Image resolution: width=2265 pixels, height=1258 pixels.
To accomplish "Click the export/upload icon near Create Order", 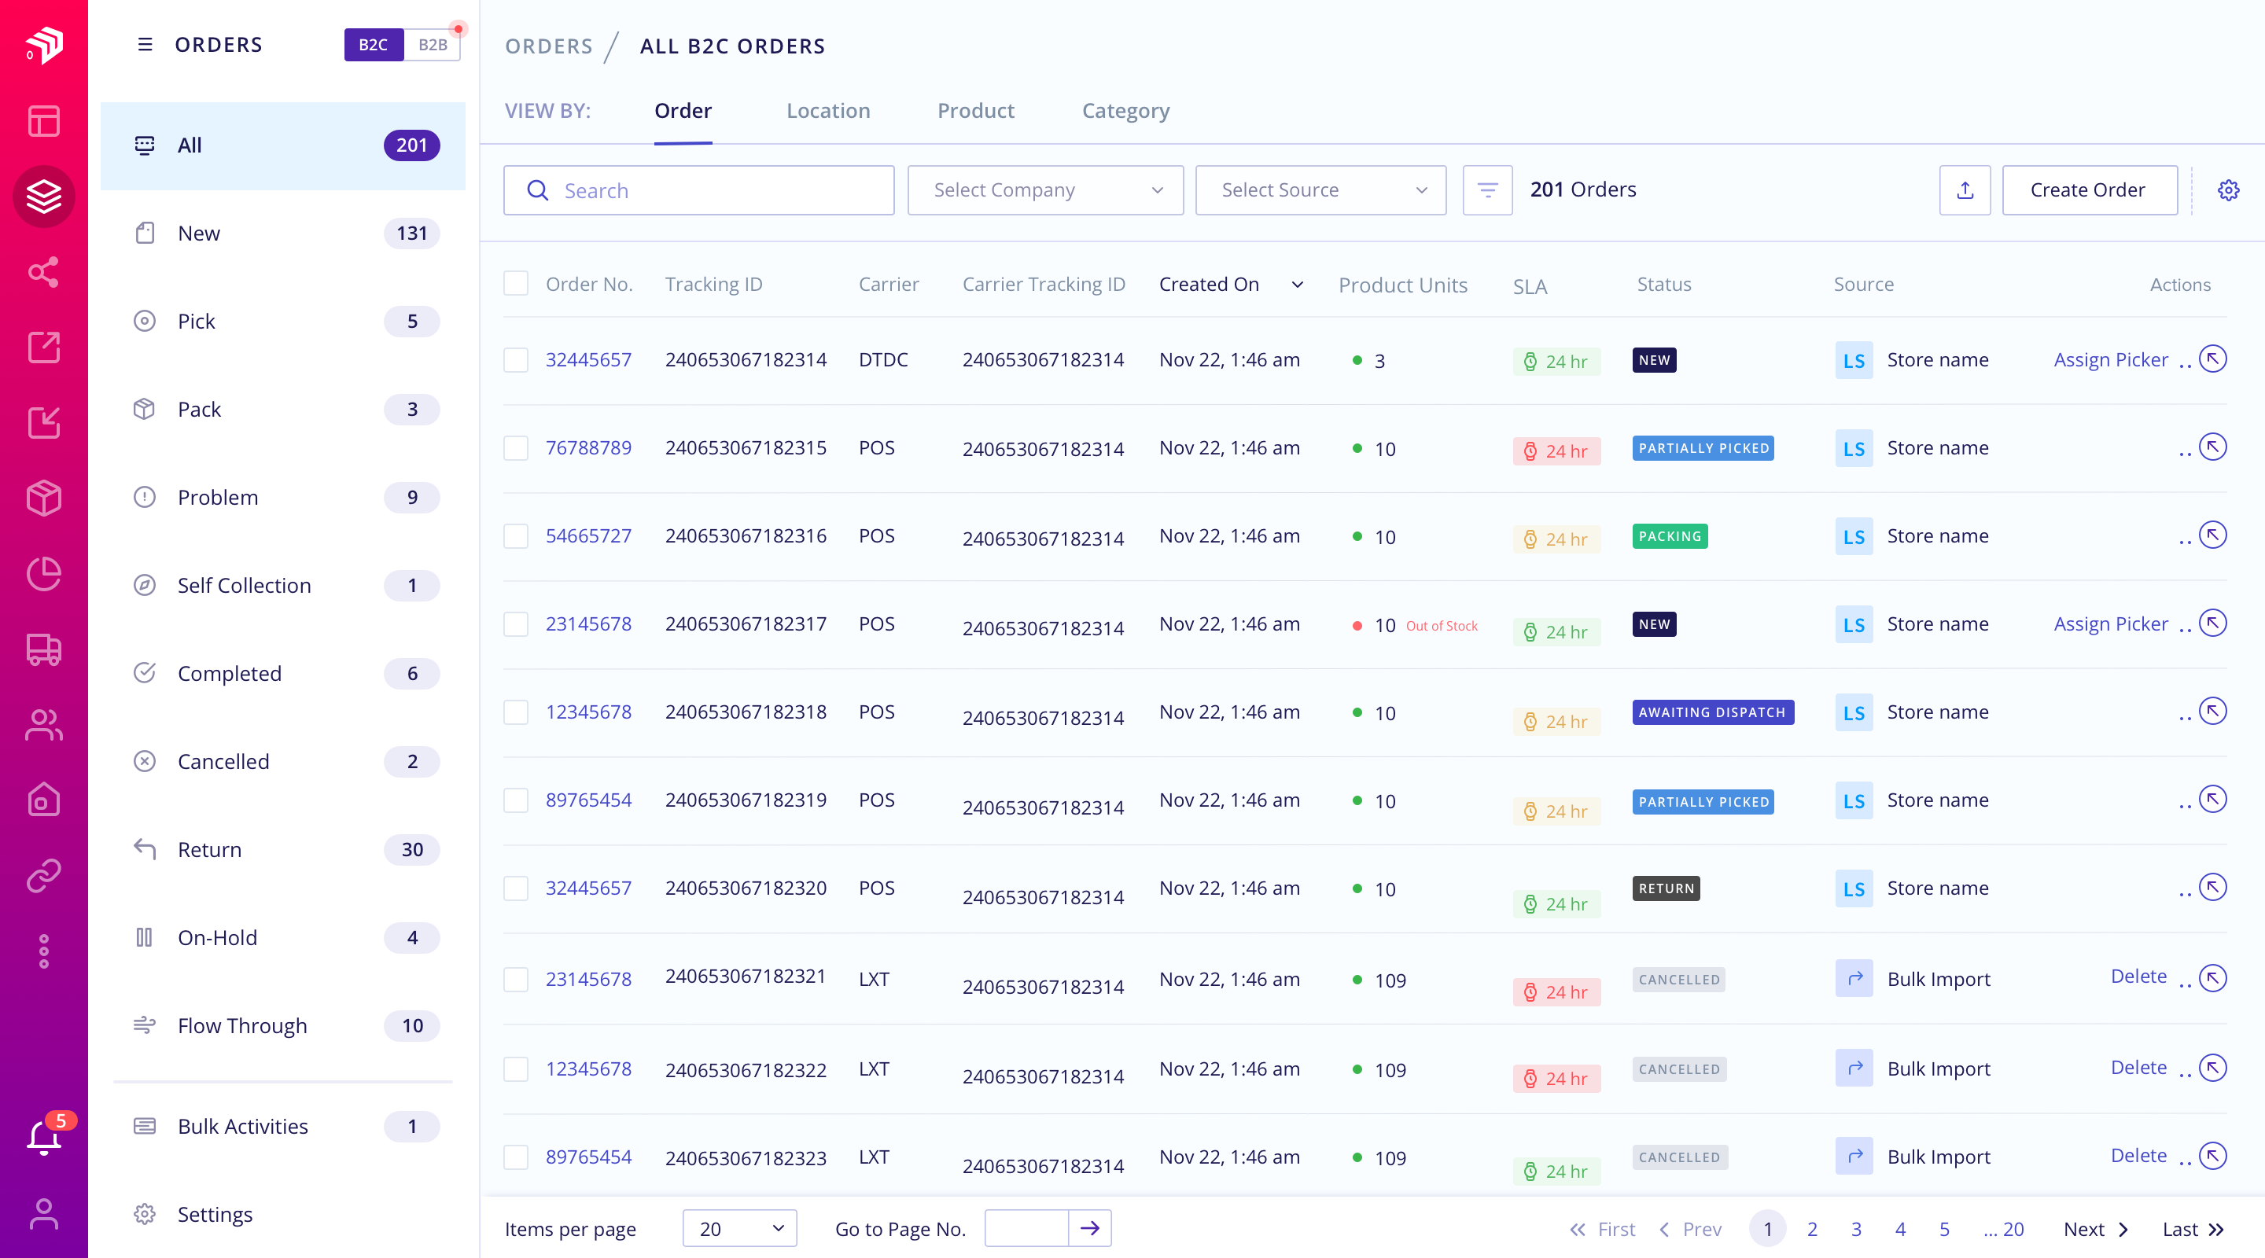I will point(1965,190).
